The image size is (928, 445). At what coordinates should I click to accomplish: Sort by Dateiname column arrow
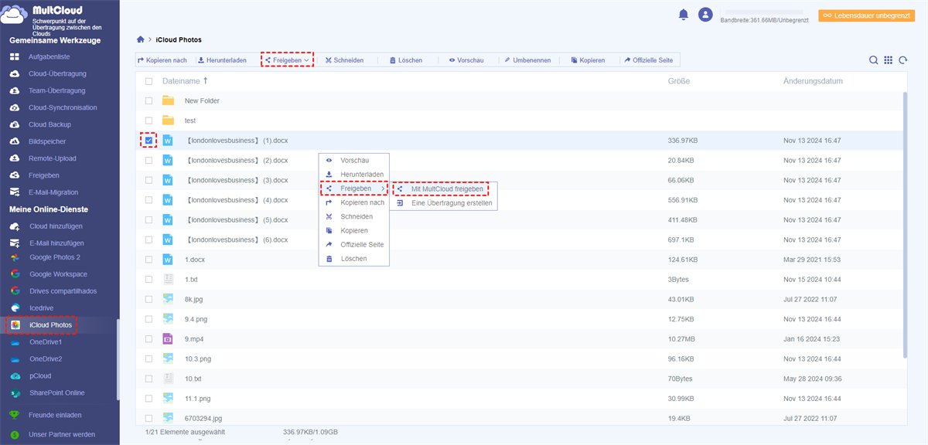click(x=206, y=81)
